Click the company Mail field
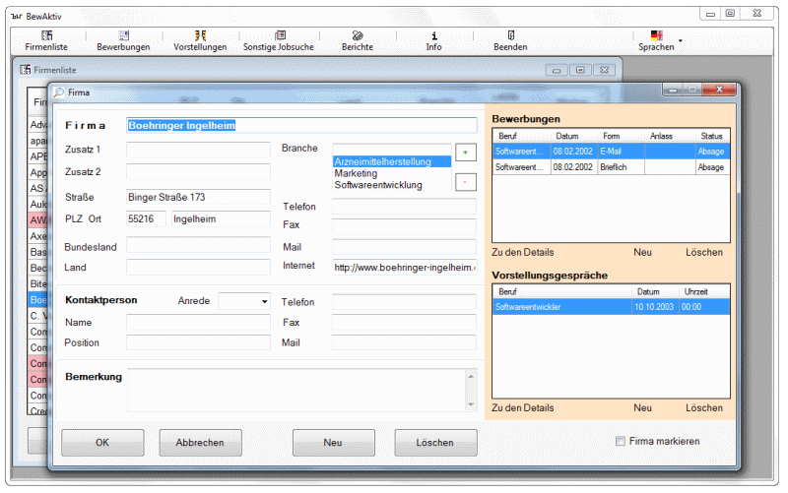 tap(404, 246)
